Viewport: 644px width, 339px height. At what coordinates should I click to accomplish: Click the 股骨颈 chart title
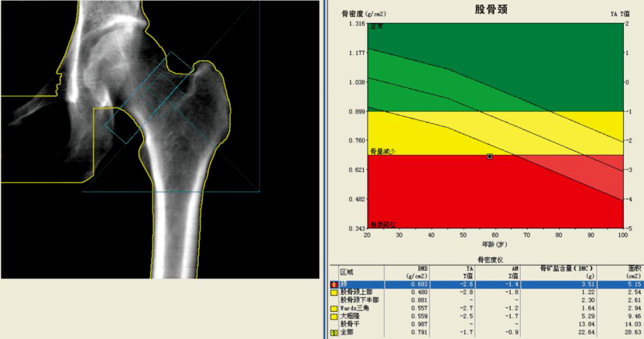click(491, 10)
